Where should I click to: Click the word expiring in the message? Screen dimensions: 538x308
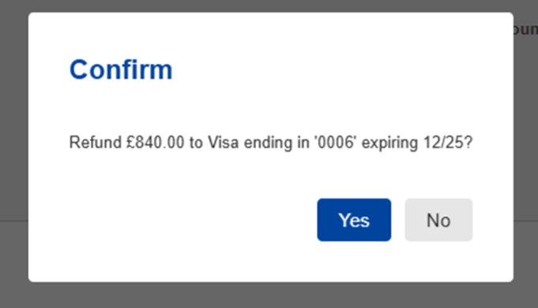tap(389, 143)
